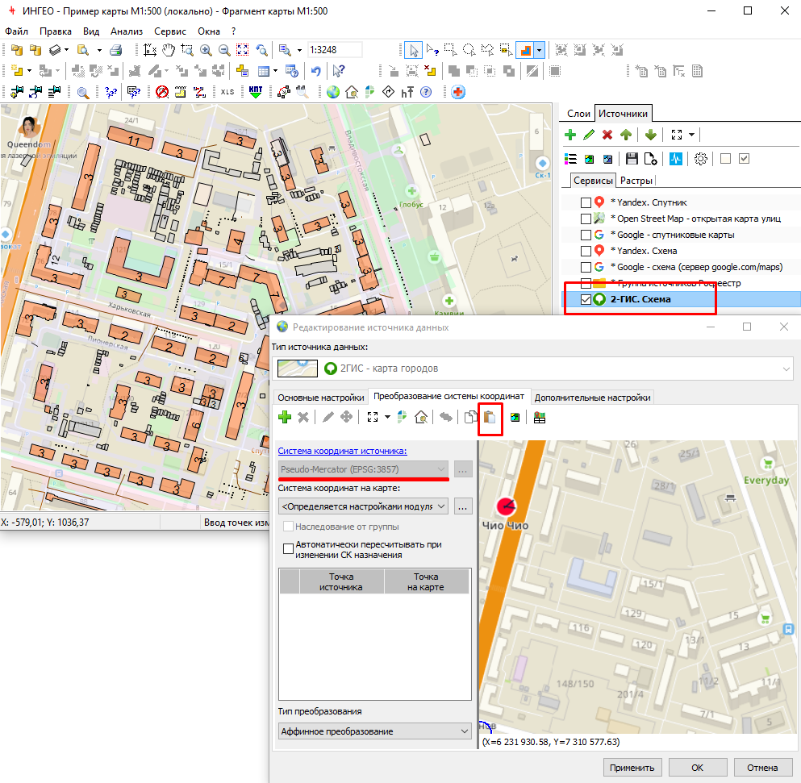Open 'Тип источника данных' 2ГИС dropdown

point(535,369)
